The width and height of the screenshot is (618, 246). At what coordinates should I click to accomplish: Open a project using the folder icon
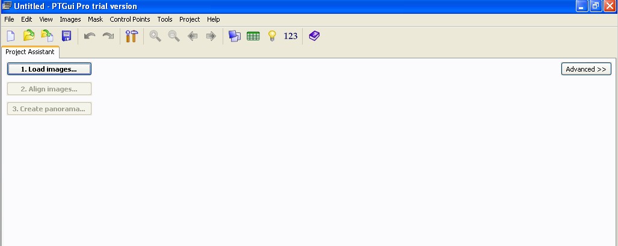(x=28, y=37)
